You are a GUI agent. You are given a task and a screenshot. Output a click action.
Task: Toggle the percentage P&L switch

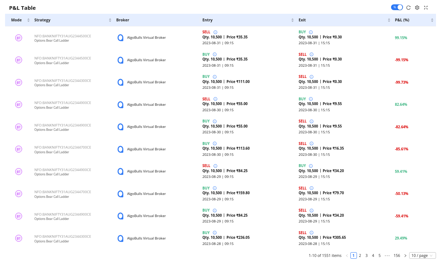click(x=397, y=7)
